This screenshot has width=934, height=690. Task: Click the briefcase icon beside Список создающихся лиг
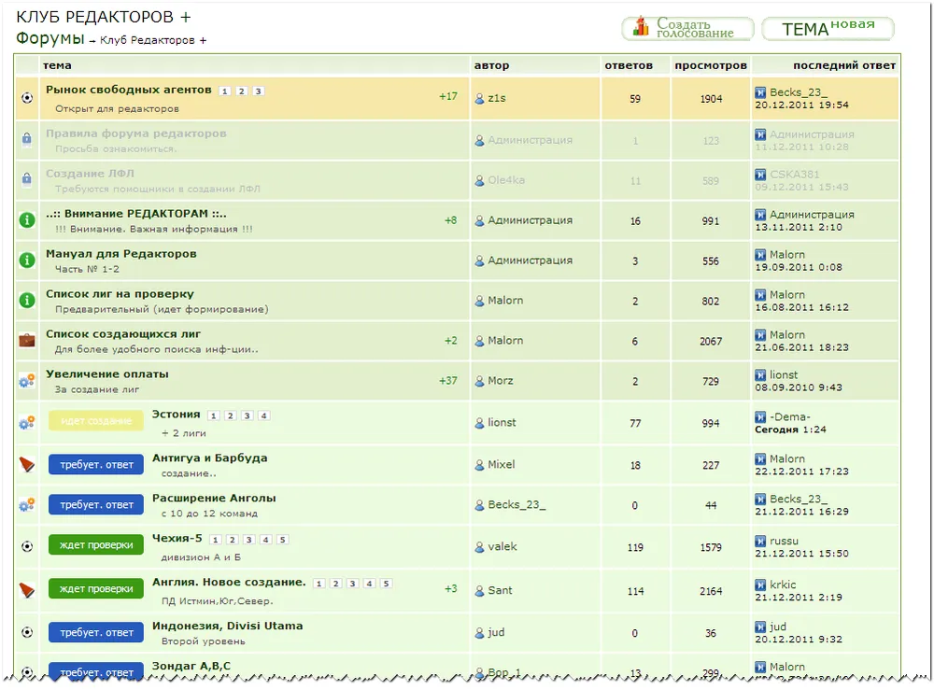pos(27,341)
